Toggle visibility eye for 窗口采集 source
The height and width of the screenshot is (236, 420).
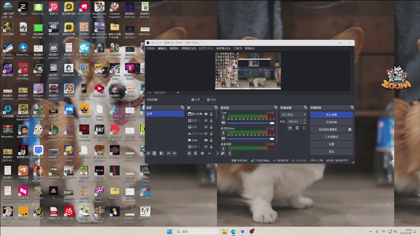click(x=206, y=114)
